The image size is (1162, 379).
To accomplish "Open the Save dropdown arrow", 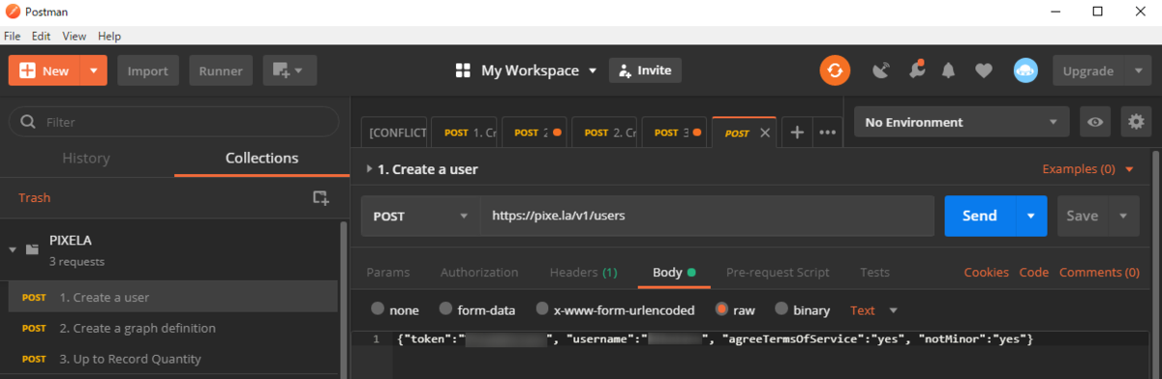I will [x=1124, y=216].
